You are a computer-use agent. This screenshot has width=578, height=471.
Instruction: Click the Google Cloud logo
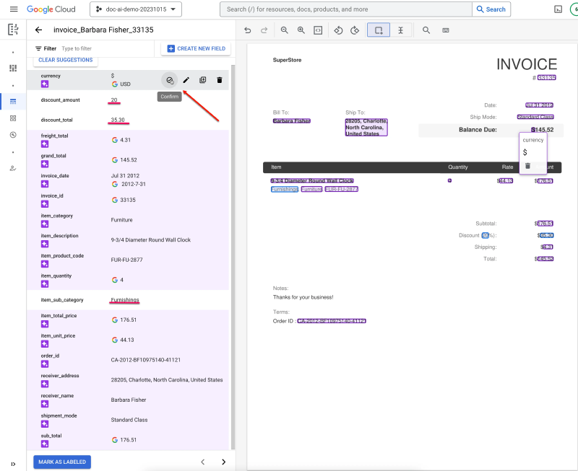[x=51, y=9]
